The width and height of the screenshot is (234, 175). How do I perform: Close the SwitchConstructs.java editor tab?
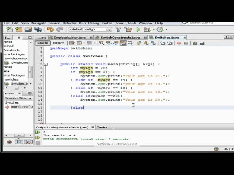[146, 38]
